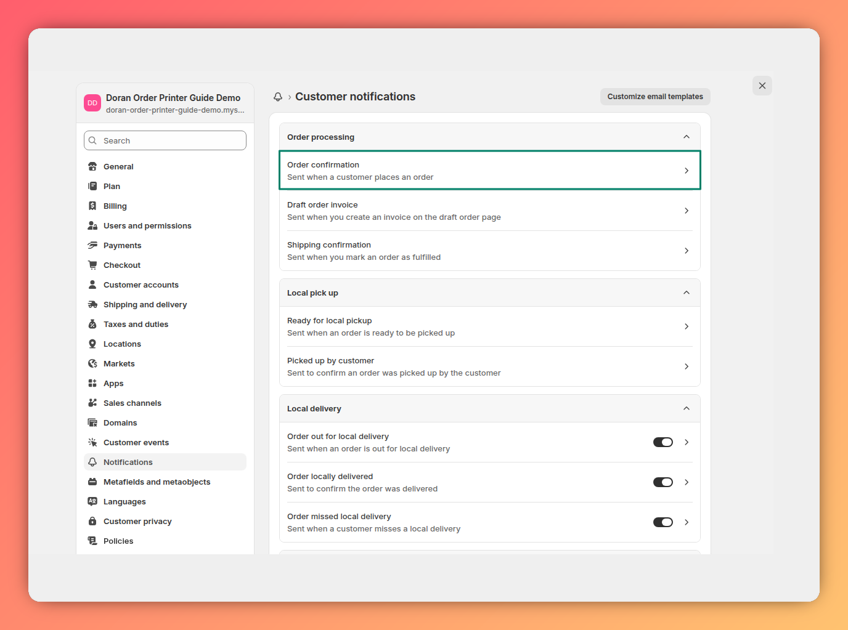Click the Billing receipt icon
This screenshot has height=630, width=848.
tap(92, 206)
